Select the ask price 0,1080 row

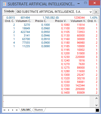click(79, 25)
